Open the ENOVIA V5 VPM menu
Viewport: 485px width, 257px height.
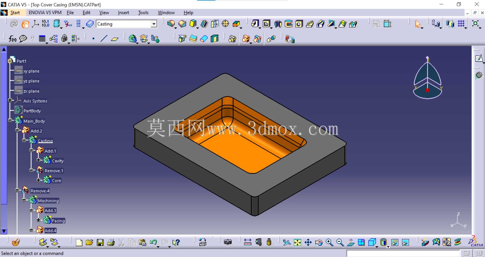point(45,13)
